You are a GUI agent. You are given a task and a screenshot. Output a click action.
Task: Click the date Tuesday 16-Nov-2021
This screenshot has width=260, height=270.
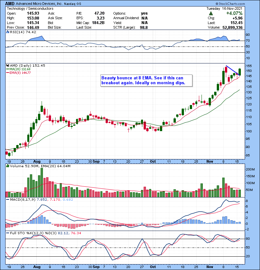(224, 8)
